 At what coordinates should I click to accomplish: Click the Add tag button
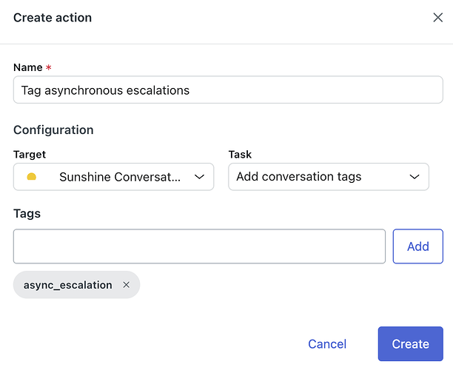tap(417, 246)
